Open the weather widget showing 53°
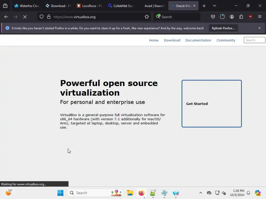 tap(9, 192)
